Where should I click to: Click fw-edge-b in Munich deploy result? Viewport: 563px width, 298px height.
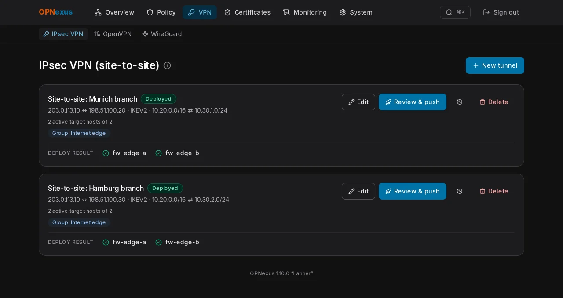point(177,153)
